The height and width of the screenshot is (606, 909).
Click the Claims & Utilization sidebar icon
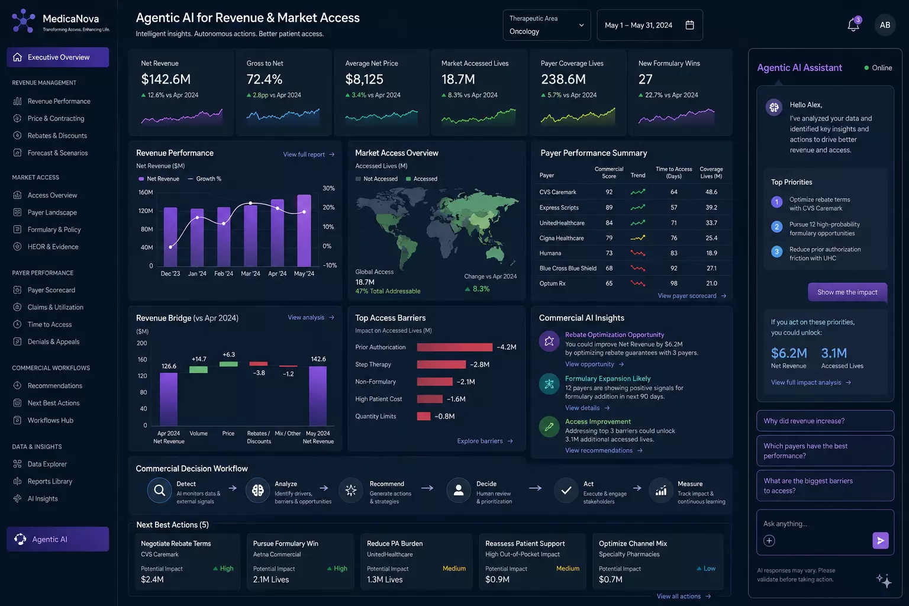17,307
